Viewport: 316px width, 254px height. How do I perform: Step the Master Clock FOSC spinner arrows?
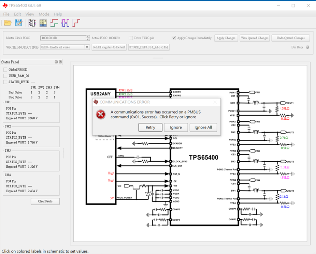click(88, 38)
